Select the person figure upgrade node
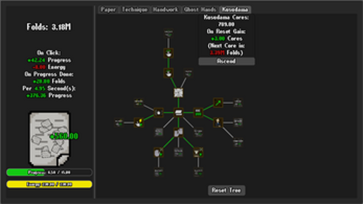 coord(218,122)
